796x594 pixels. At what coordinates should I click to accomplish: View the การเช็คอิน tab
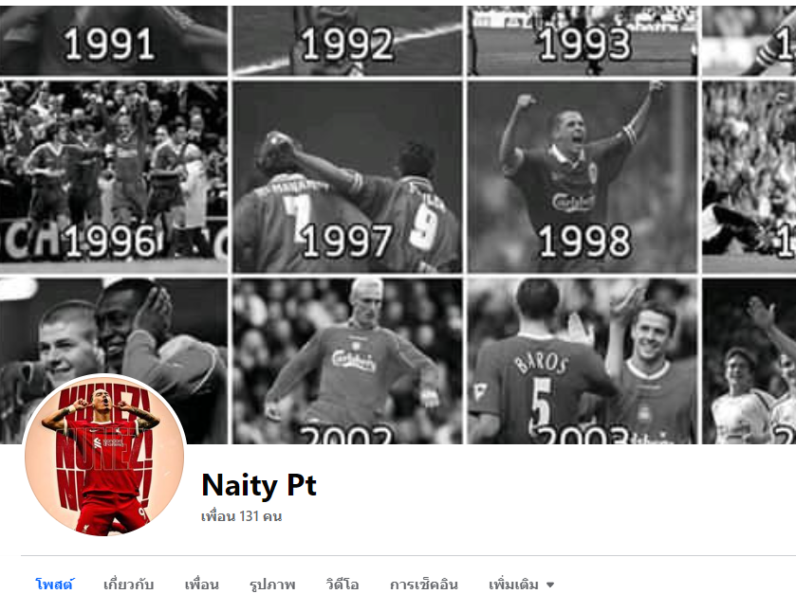[424, 584]
